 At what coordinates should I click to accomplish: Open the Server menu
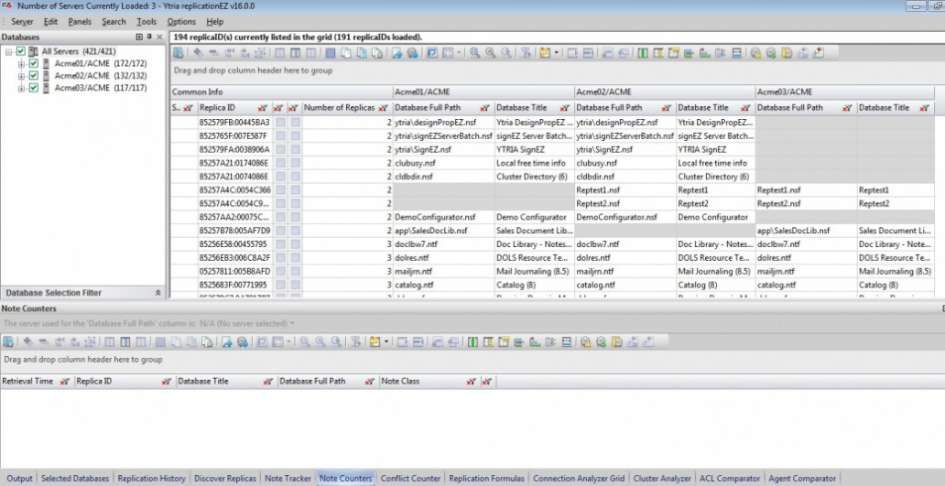coord(22,22)
